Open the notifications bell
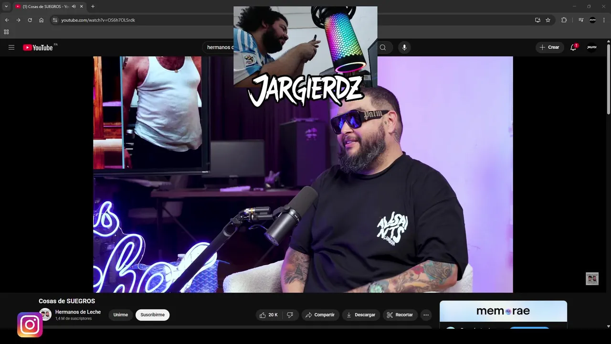This screenshot has width=611, height=344. click(573, 47)
